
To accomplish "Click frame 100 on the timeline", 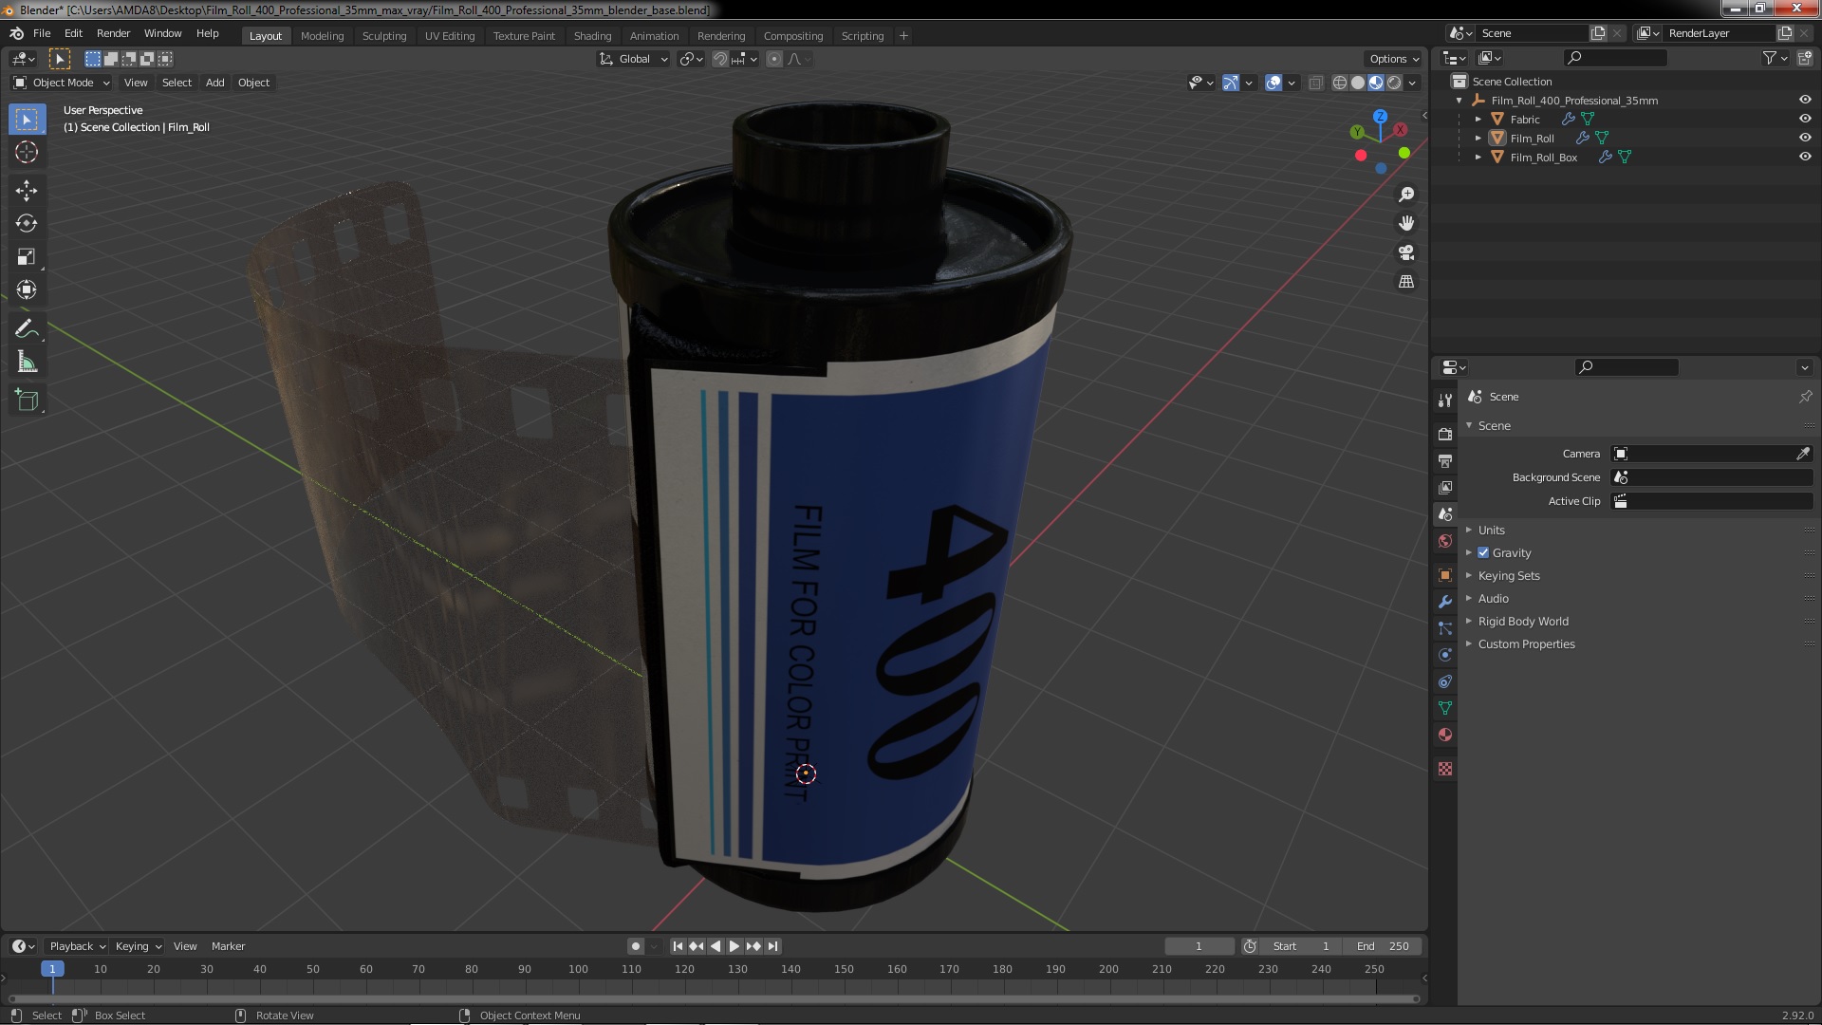I will pos(578,969).
